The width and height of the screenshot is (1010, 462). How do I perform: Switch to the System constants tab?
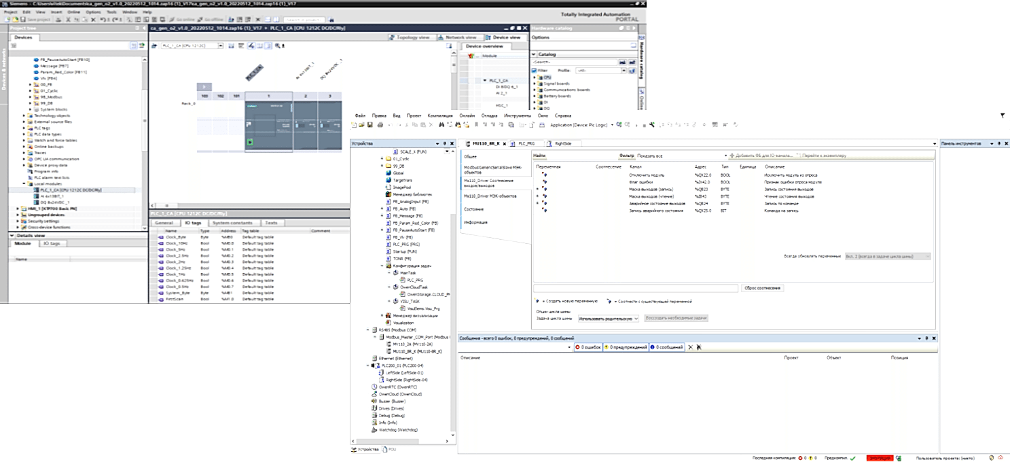(233, 223)
